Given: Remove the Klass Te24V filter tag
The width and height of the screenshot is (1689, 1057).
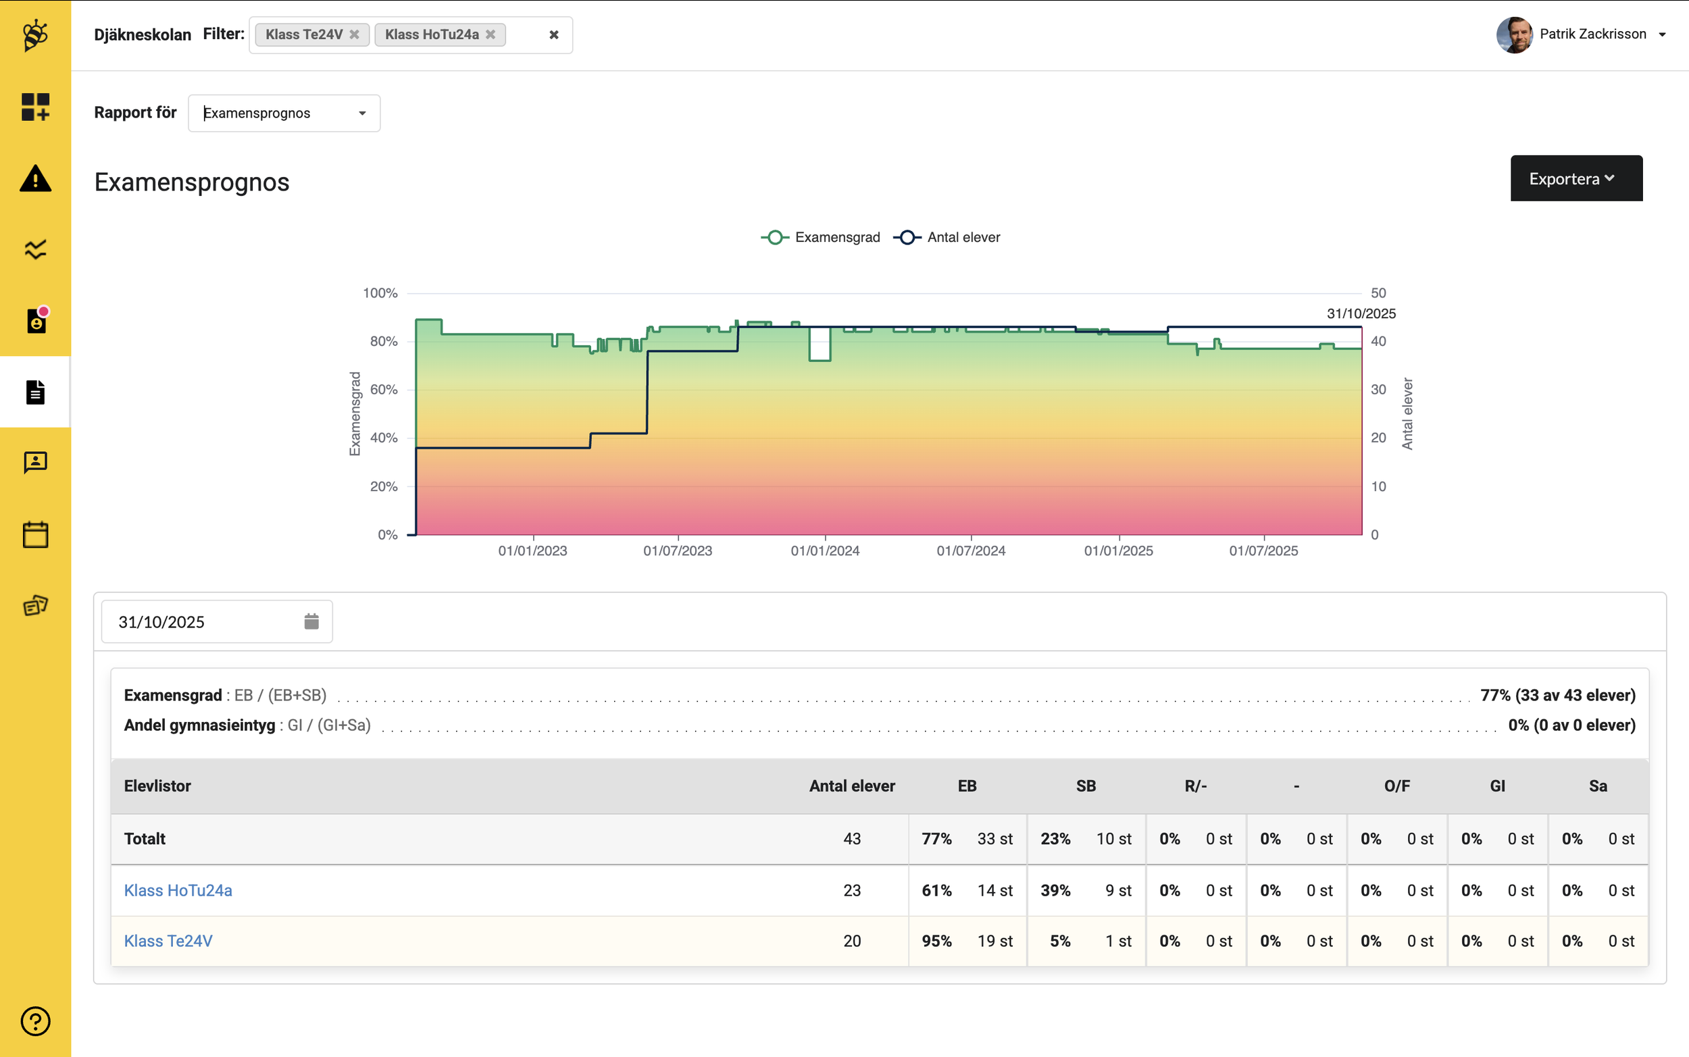Looking at the screenshot, I should click(x=355, y=34).
